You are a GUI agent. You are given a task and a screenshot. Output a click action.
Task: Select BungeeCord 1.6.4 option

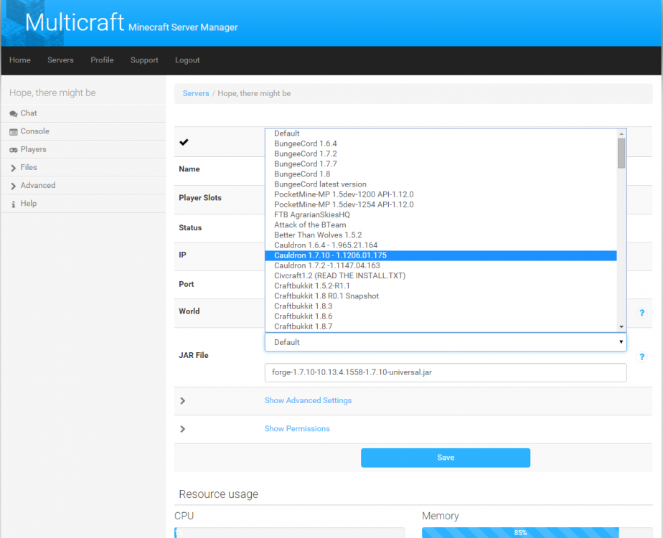pyautogui.click(x=441, y=143)
